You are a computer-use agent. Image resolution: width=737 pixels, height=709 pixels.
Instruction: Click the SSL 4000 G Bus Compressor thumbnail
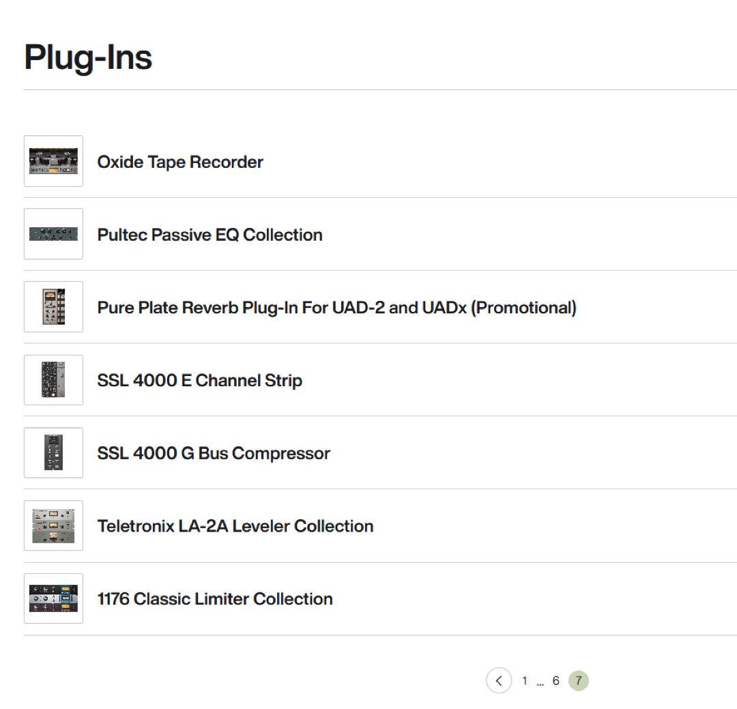[x=53, y=453]
